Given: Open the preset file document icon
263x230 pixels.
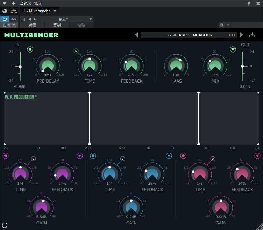Looking at the screenshot, I should (23, 19).
